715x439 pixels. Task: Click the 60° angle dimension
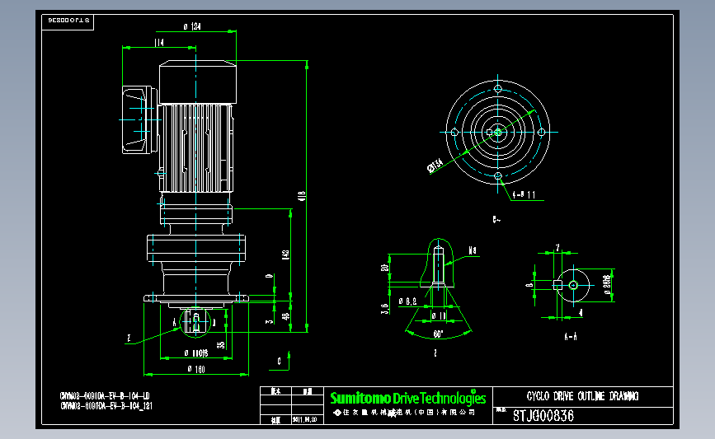click(438, 334)
